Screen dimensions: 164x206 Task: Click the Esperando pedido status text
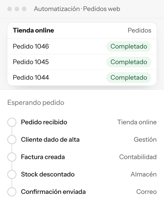[36, 102]
